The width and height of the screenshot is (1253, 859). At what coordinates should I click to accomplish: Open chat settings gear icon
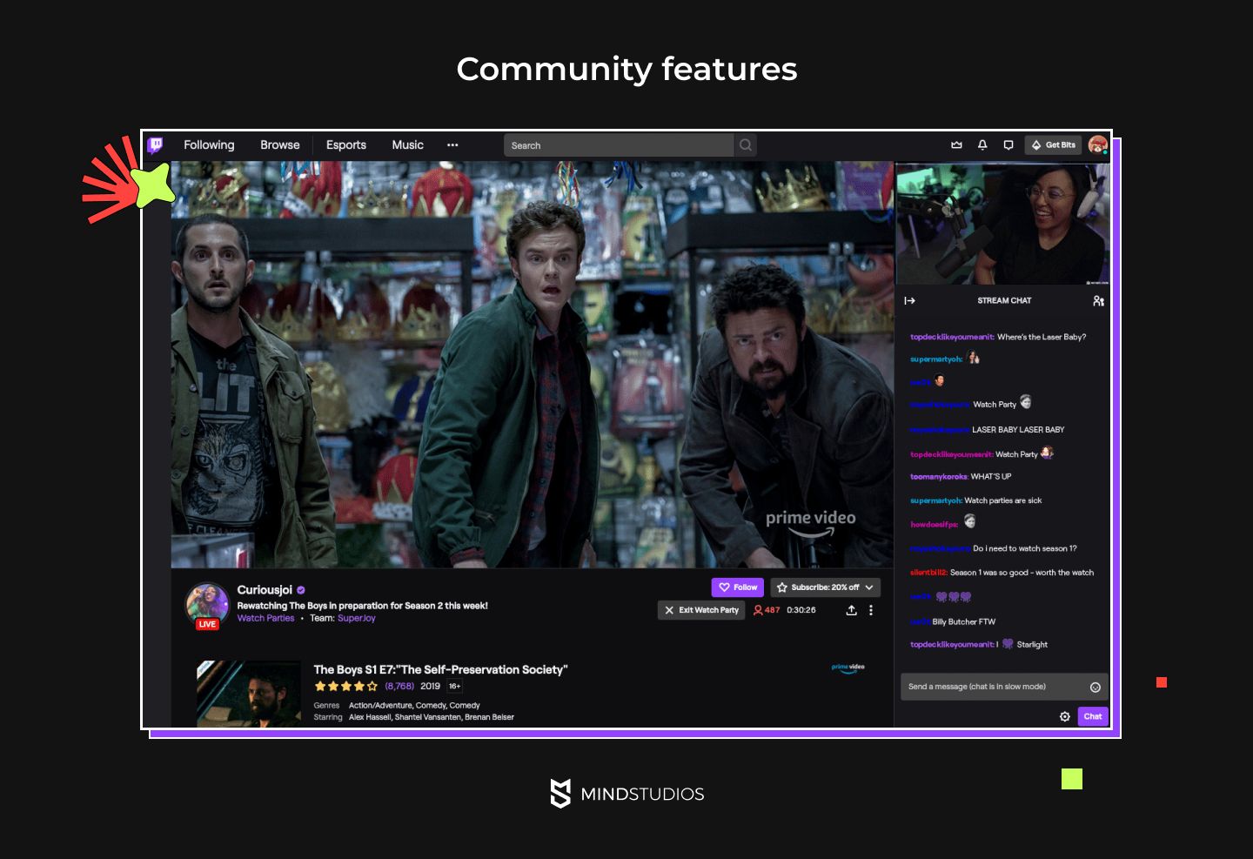(1065, 716)
